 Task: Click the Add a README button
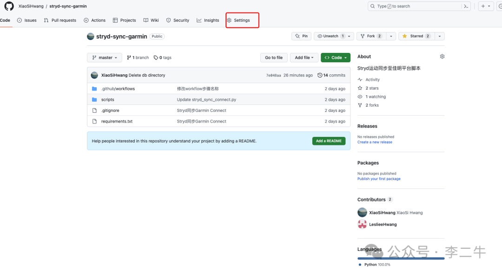[329, 141]
